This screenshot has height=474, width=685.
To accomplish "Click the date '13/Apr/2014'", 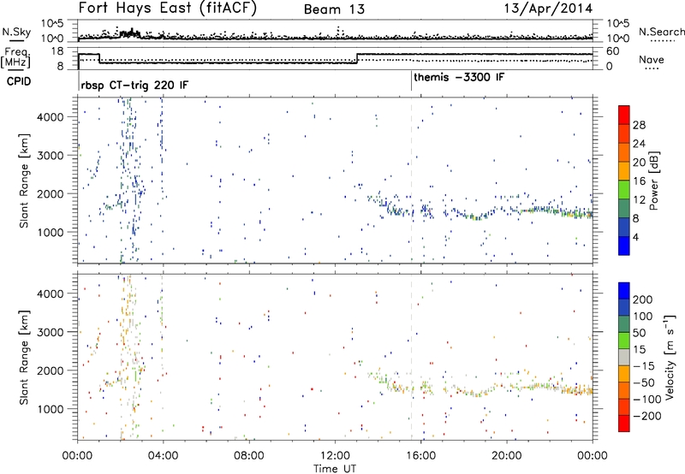I will (549, 9).
